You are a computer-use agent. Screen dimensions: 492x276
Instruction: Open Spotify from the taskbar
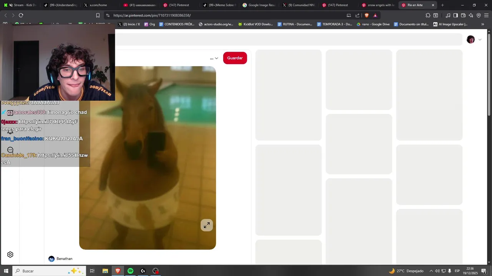click(x=130, y=271)
